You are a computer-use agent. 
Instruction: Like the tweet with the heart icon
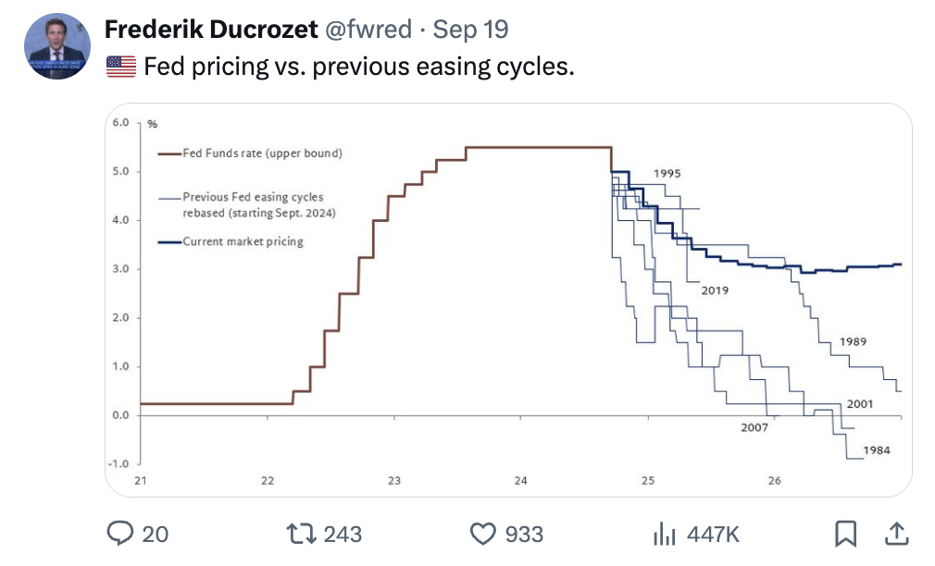(x=483, y=534)
